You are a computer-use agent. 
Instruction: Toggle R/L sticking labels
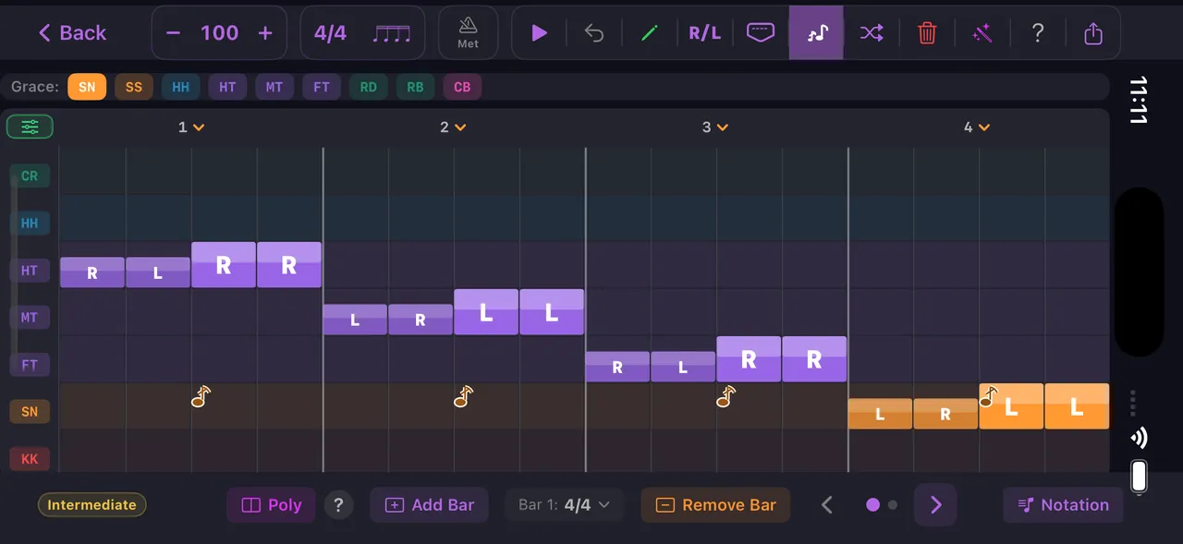pos(704,33)
